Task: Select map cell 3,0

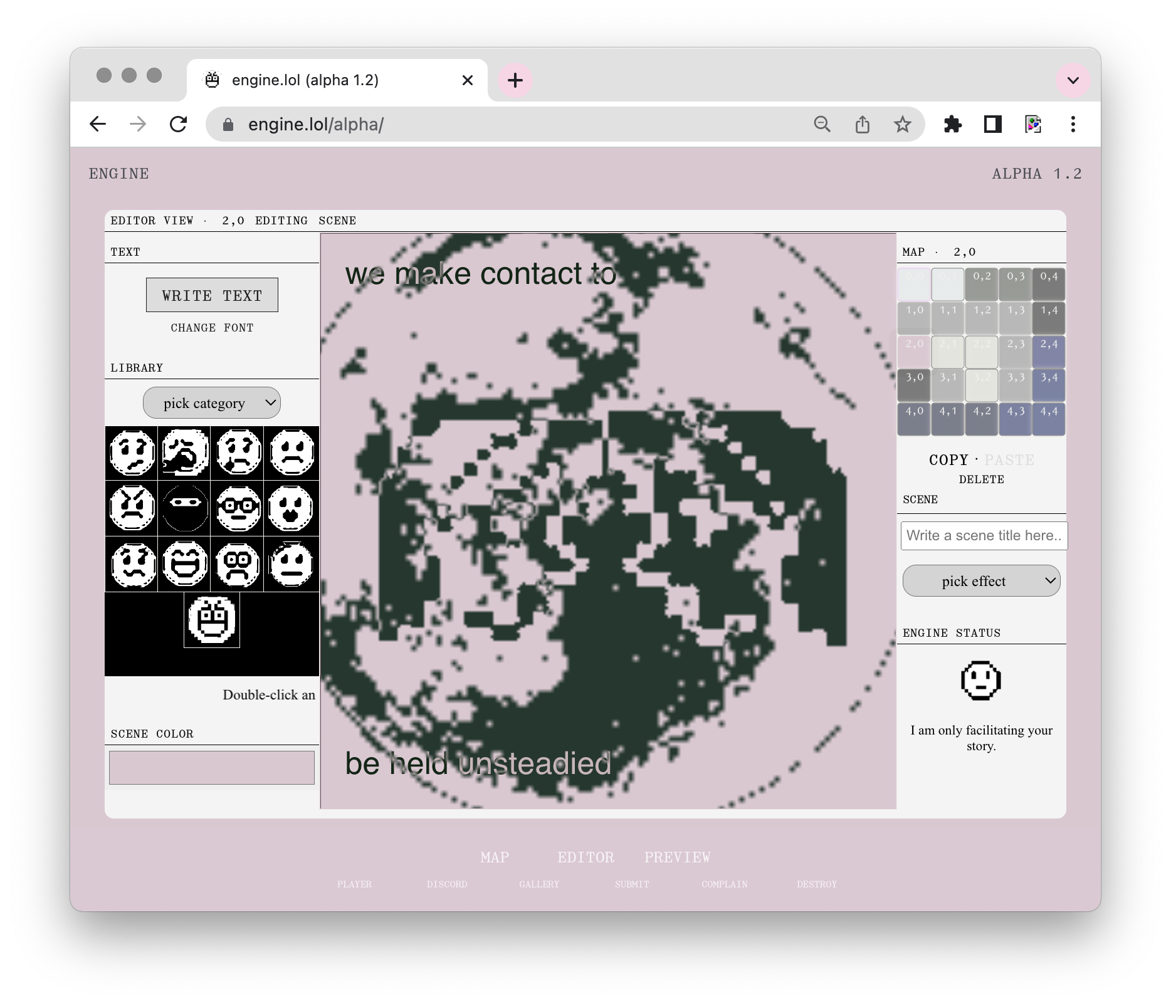Action: [x=914, y=385]
